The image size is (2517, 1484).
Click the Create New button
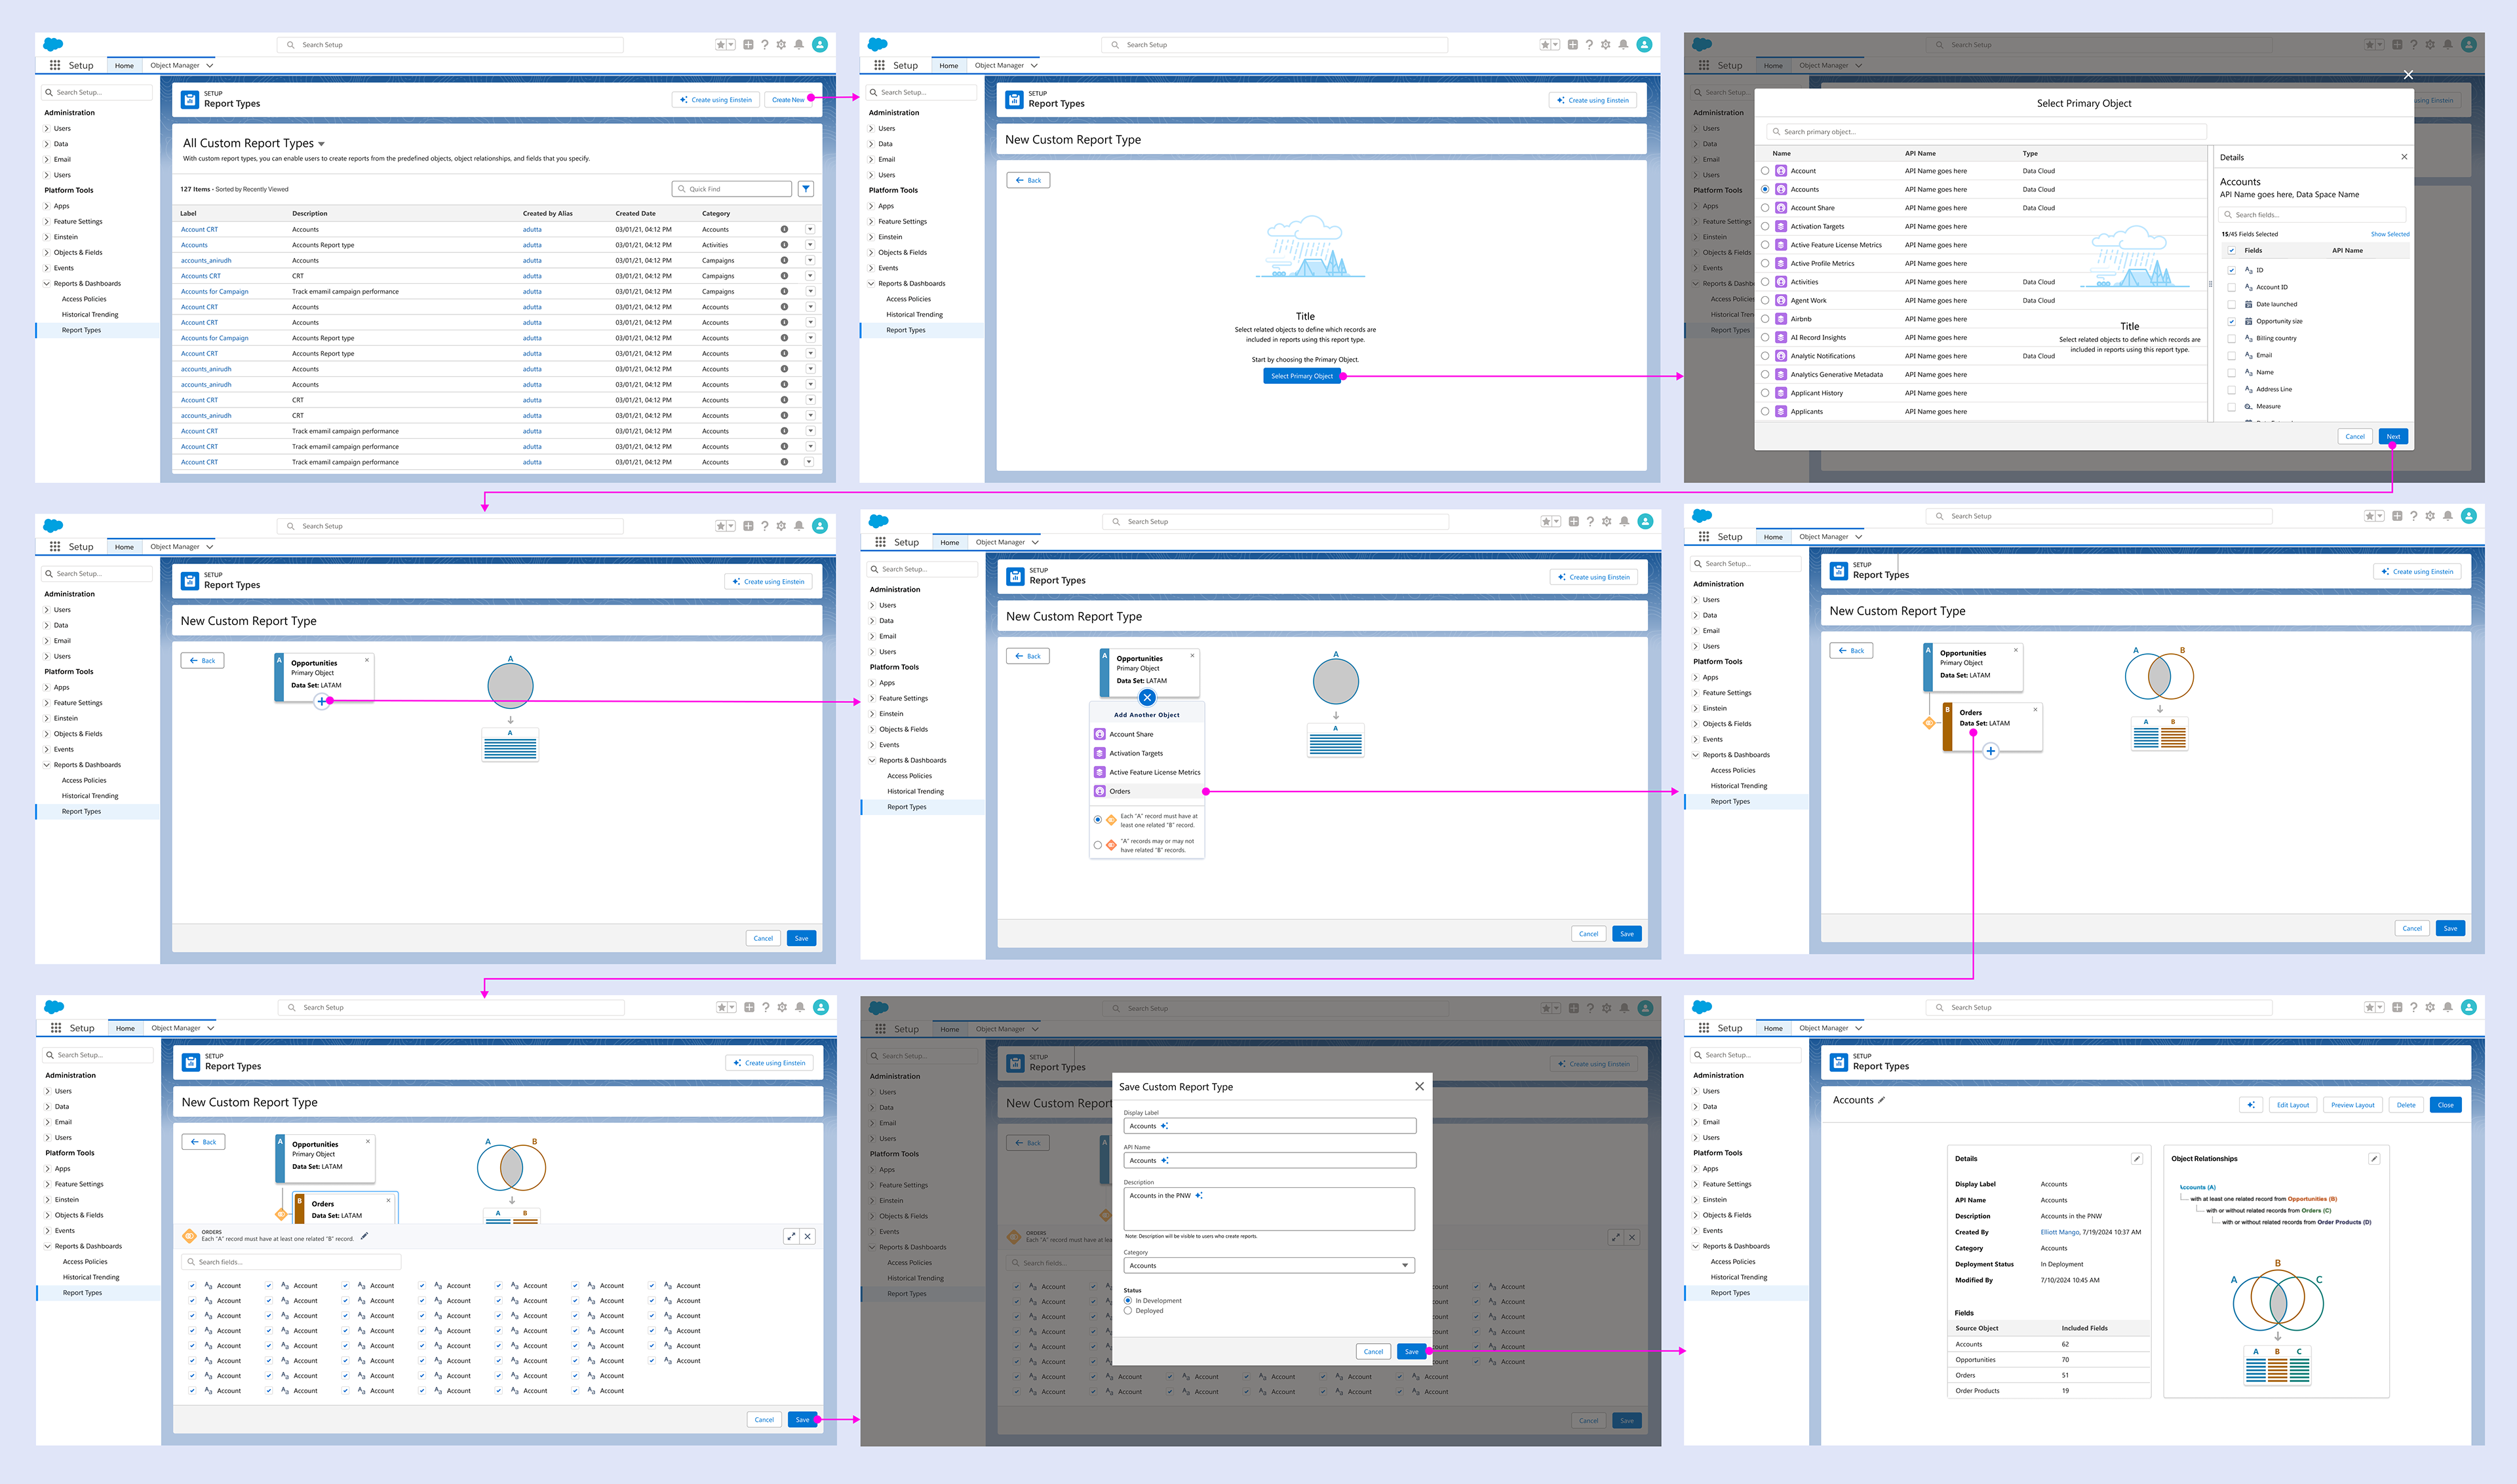789,100
